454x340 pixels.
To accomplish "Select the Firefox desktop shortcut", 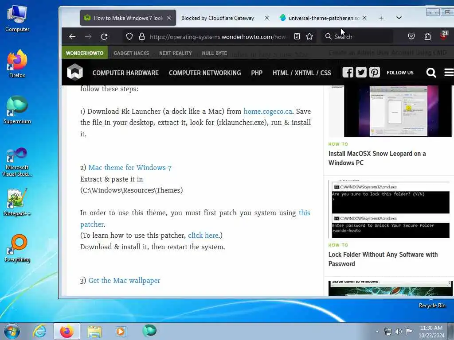I will (x=17, y=64).
